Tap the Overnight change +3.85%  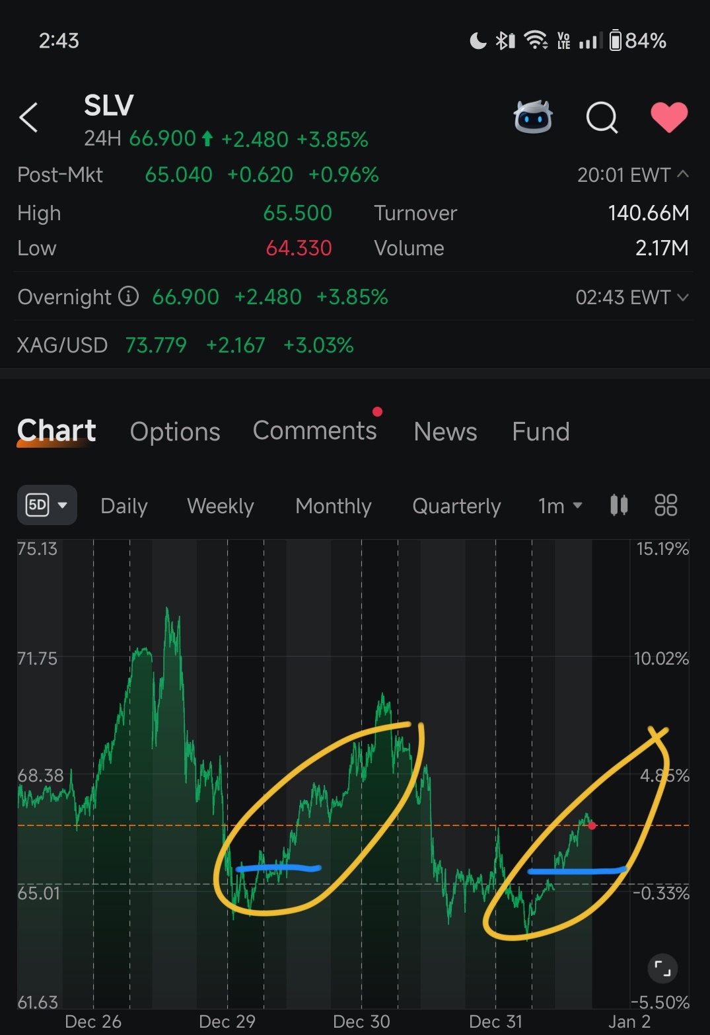click(352, 297)
